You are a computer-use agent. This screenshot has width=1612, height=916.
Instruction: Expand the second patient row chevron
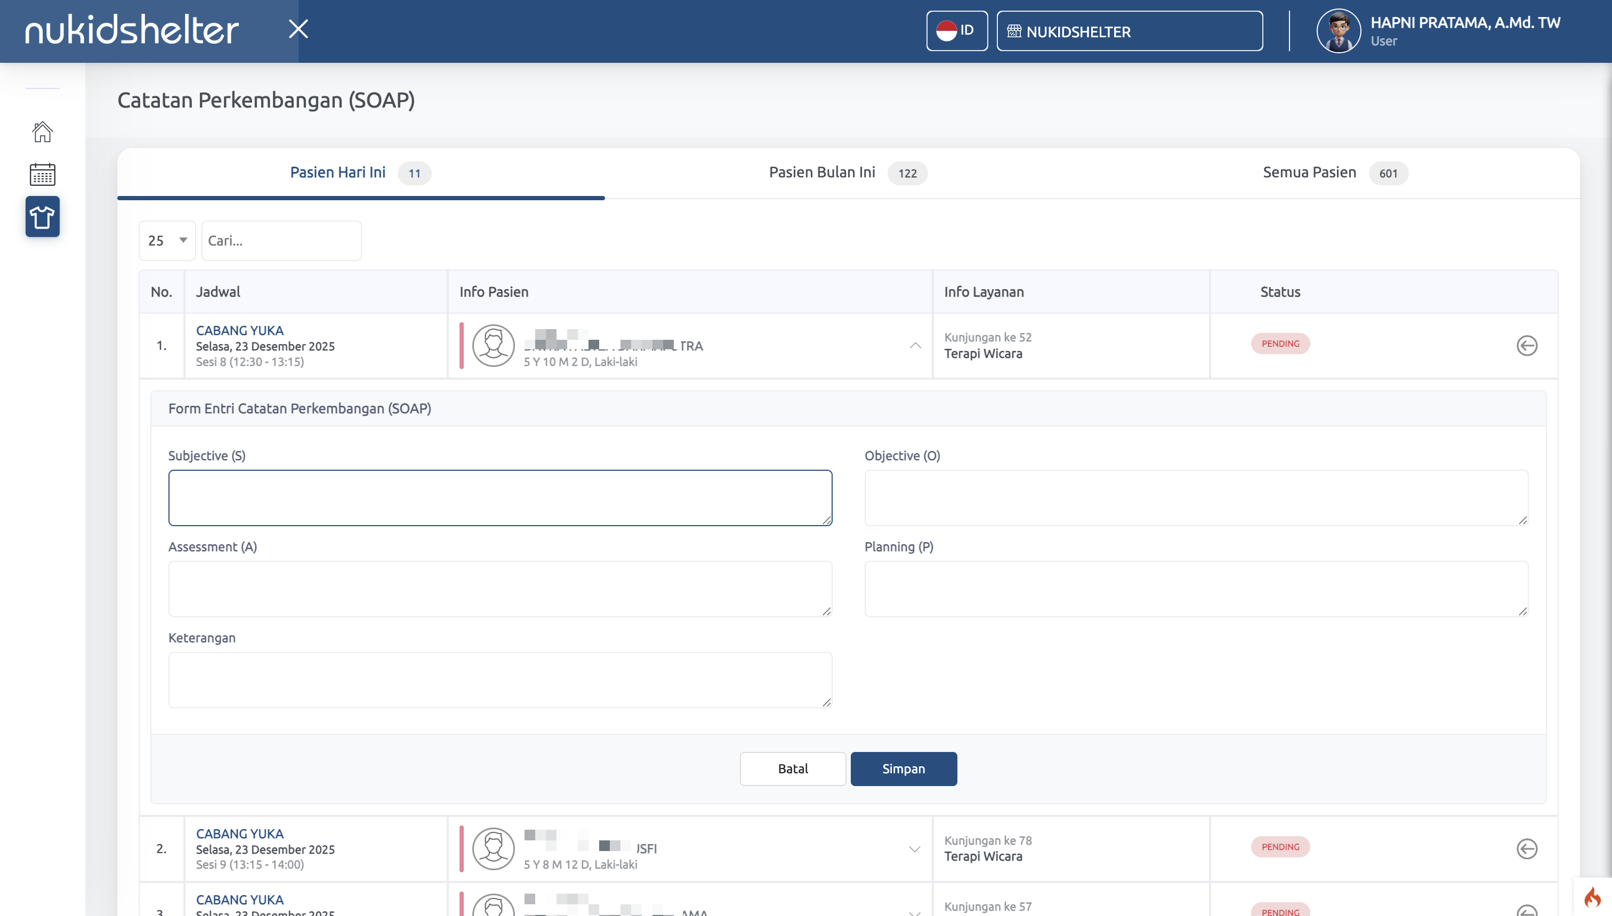915,849
